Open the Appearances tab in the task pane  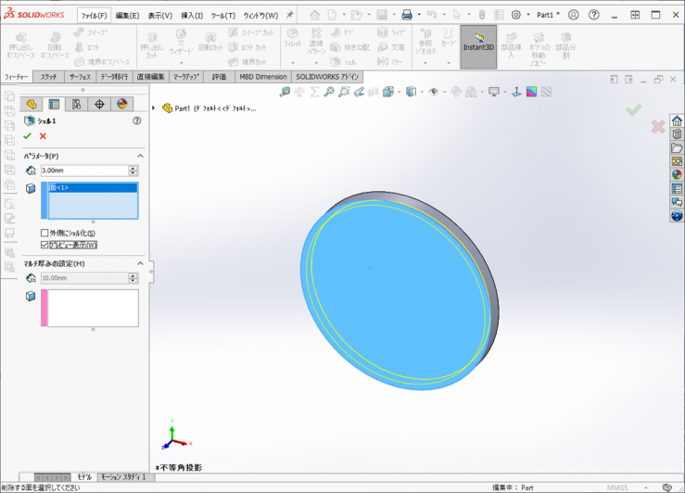(677, 173)
